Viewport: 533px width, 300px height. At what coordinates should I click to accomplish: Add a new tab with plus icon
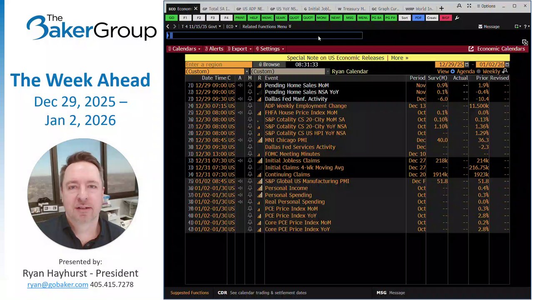[x=441, y=8]
